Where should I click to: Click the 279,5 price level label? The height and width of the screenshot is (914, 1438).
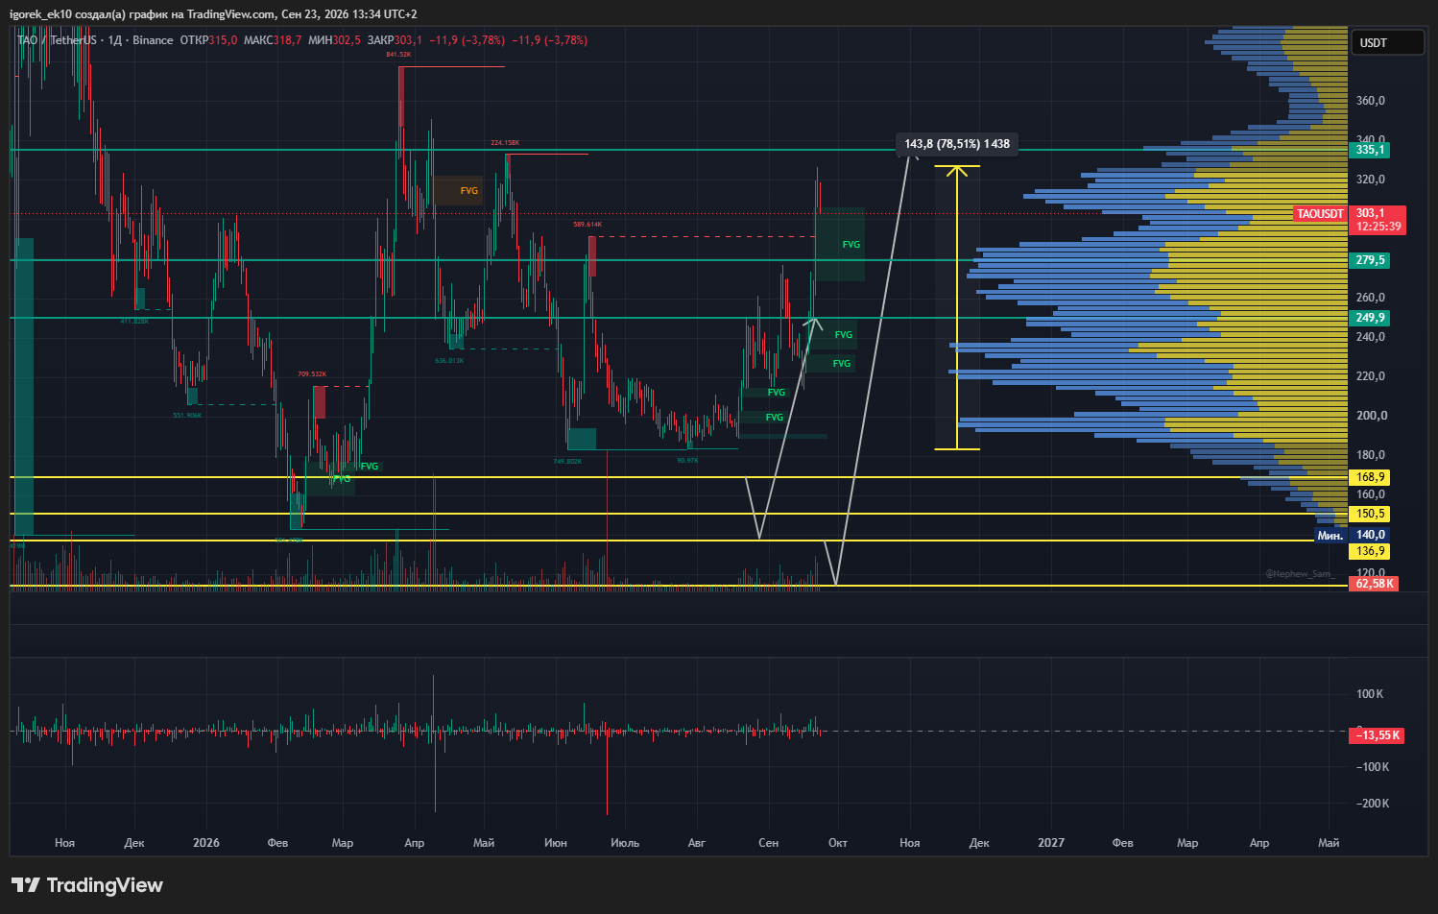[1370, 260]
